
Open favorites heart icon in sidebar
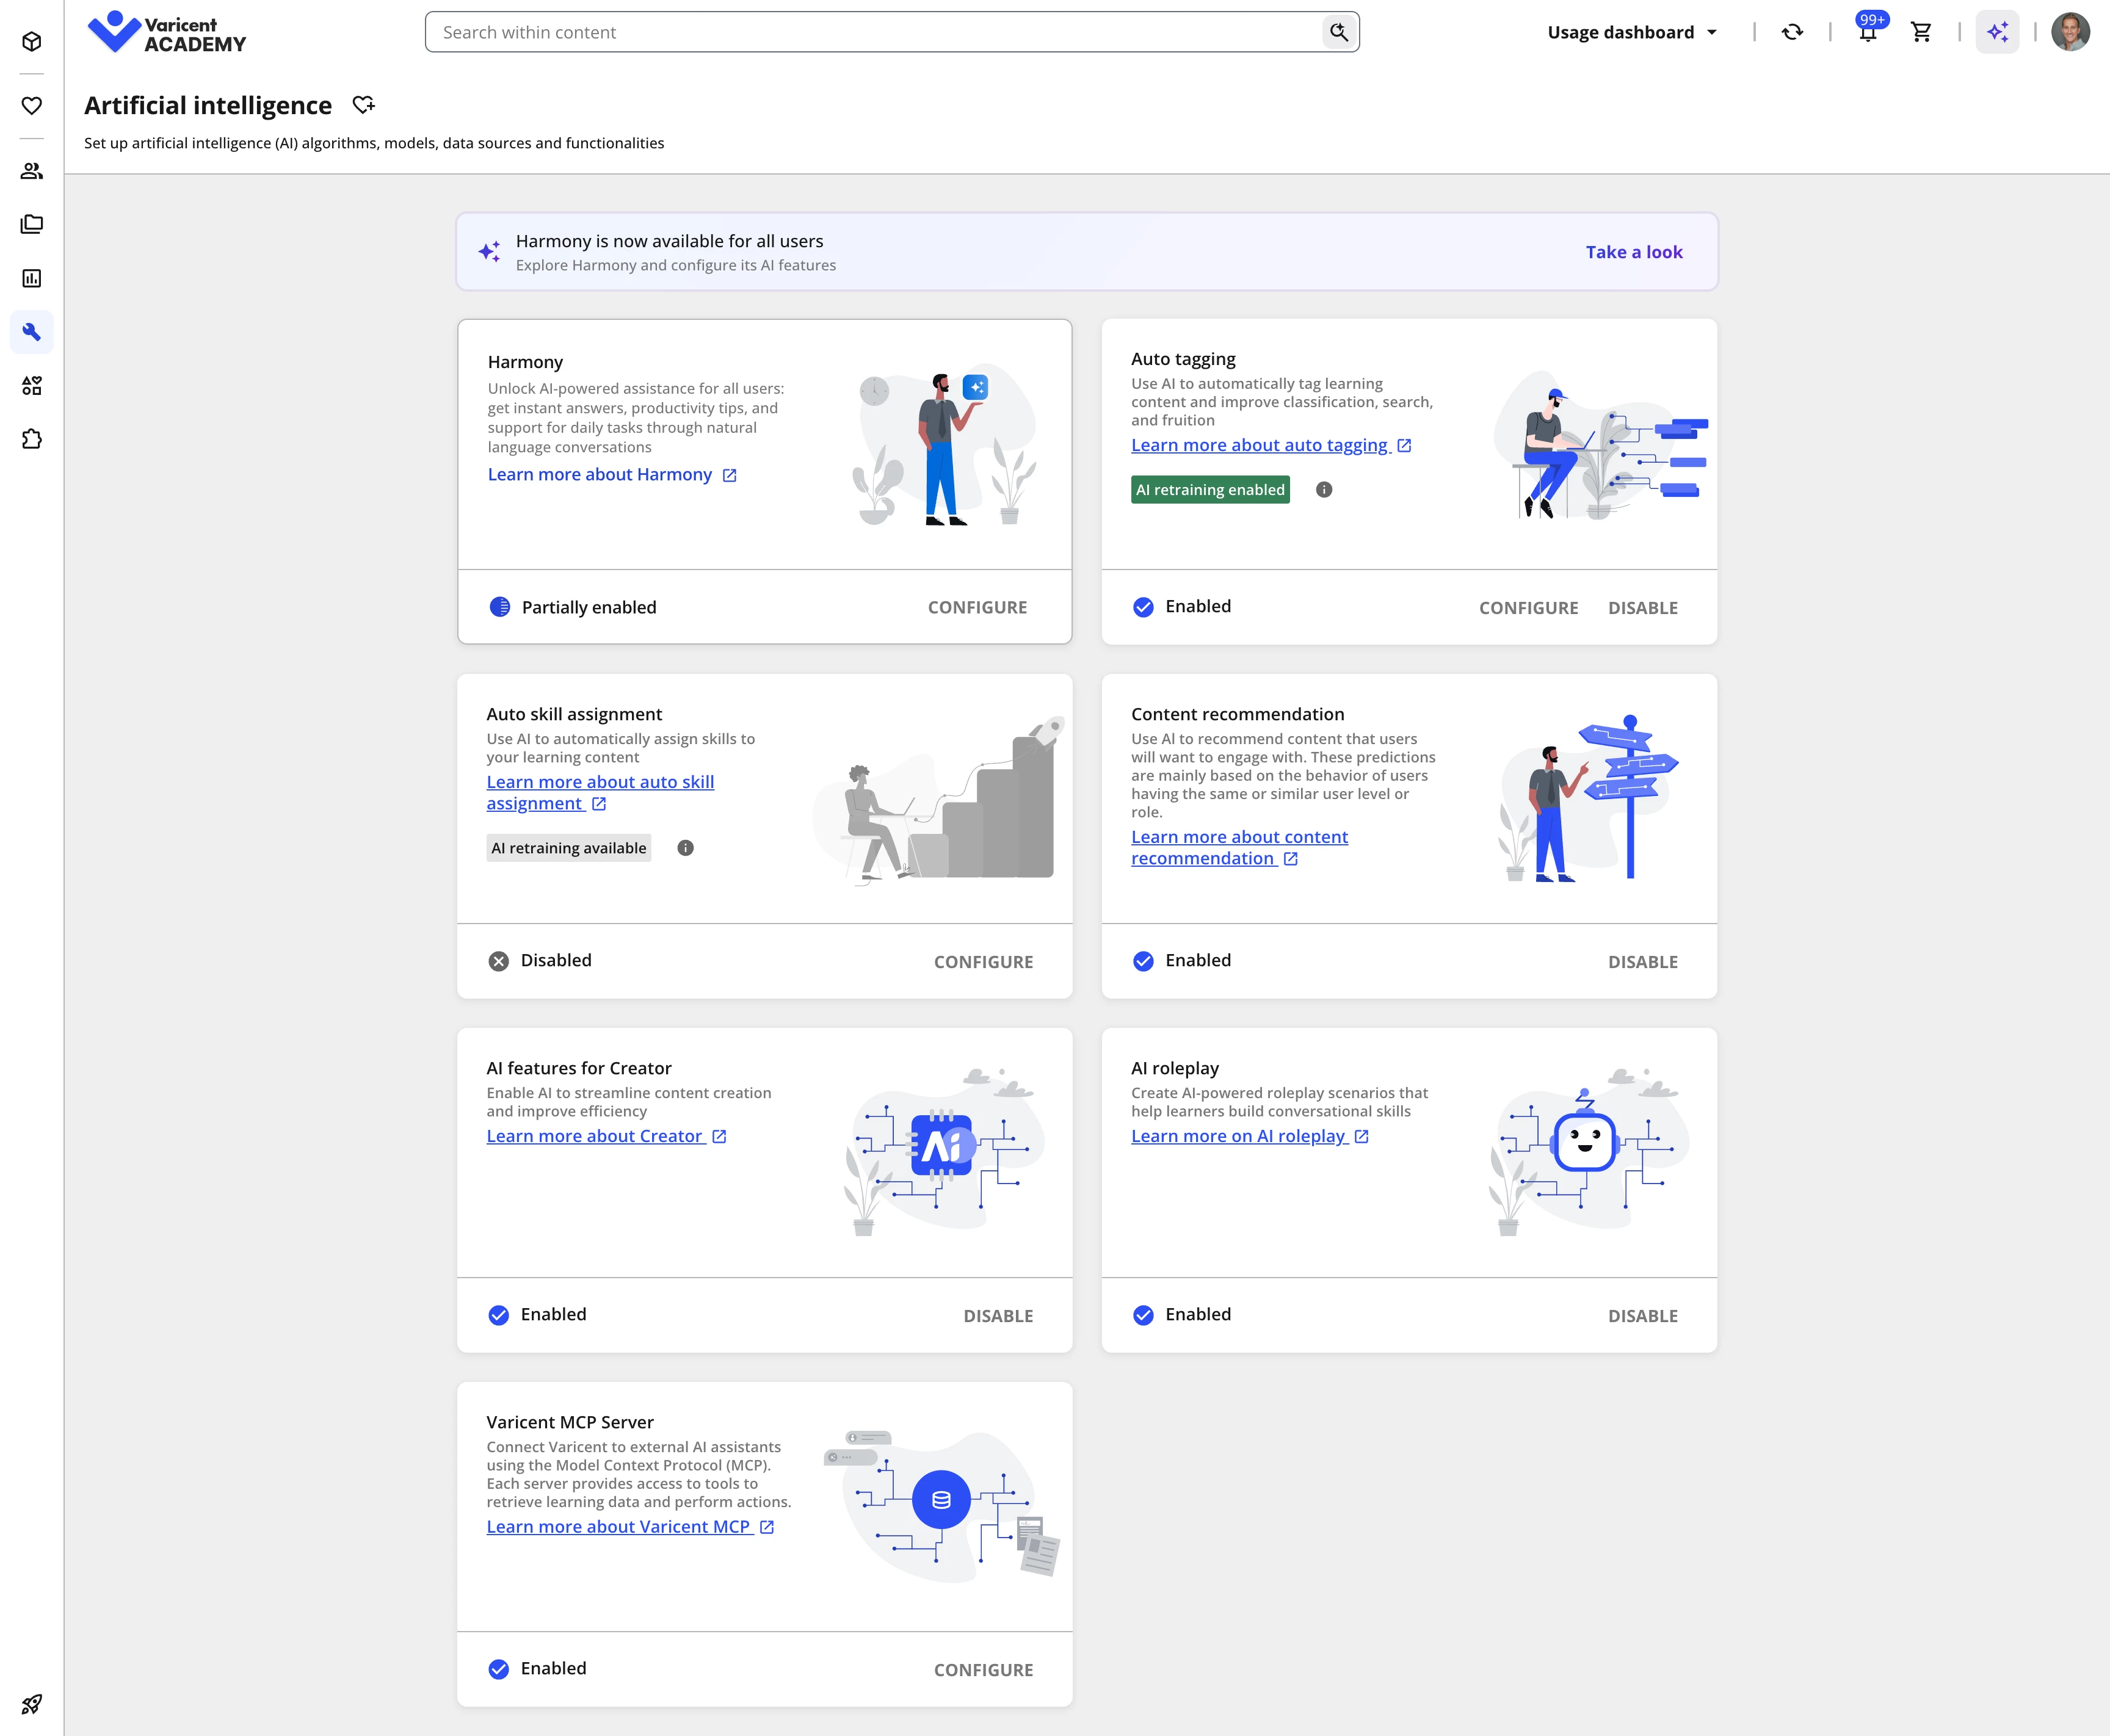[x=32, y=105]
